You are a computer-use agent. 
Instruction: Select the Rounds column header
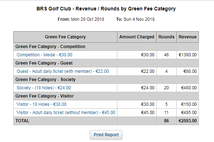coord(166,37)
